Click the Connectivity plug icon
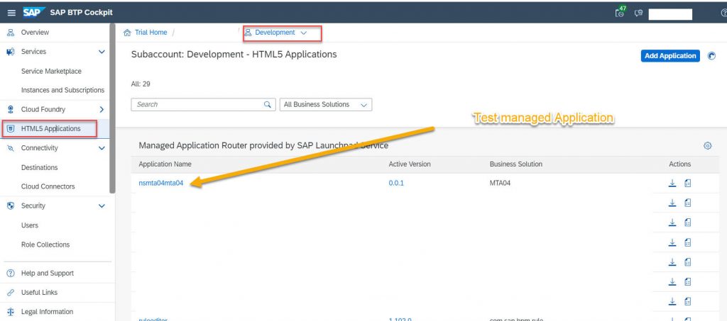Screen dimensions: 727x321 tap(11, 148)
